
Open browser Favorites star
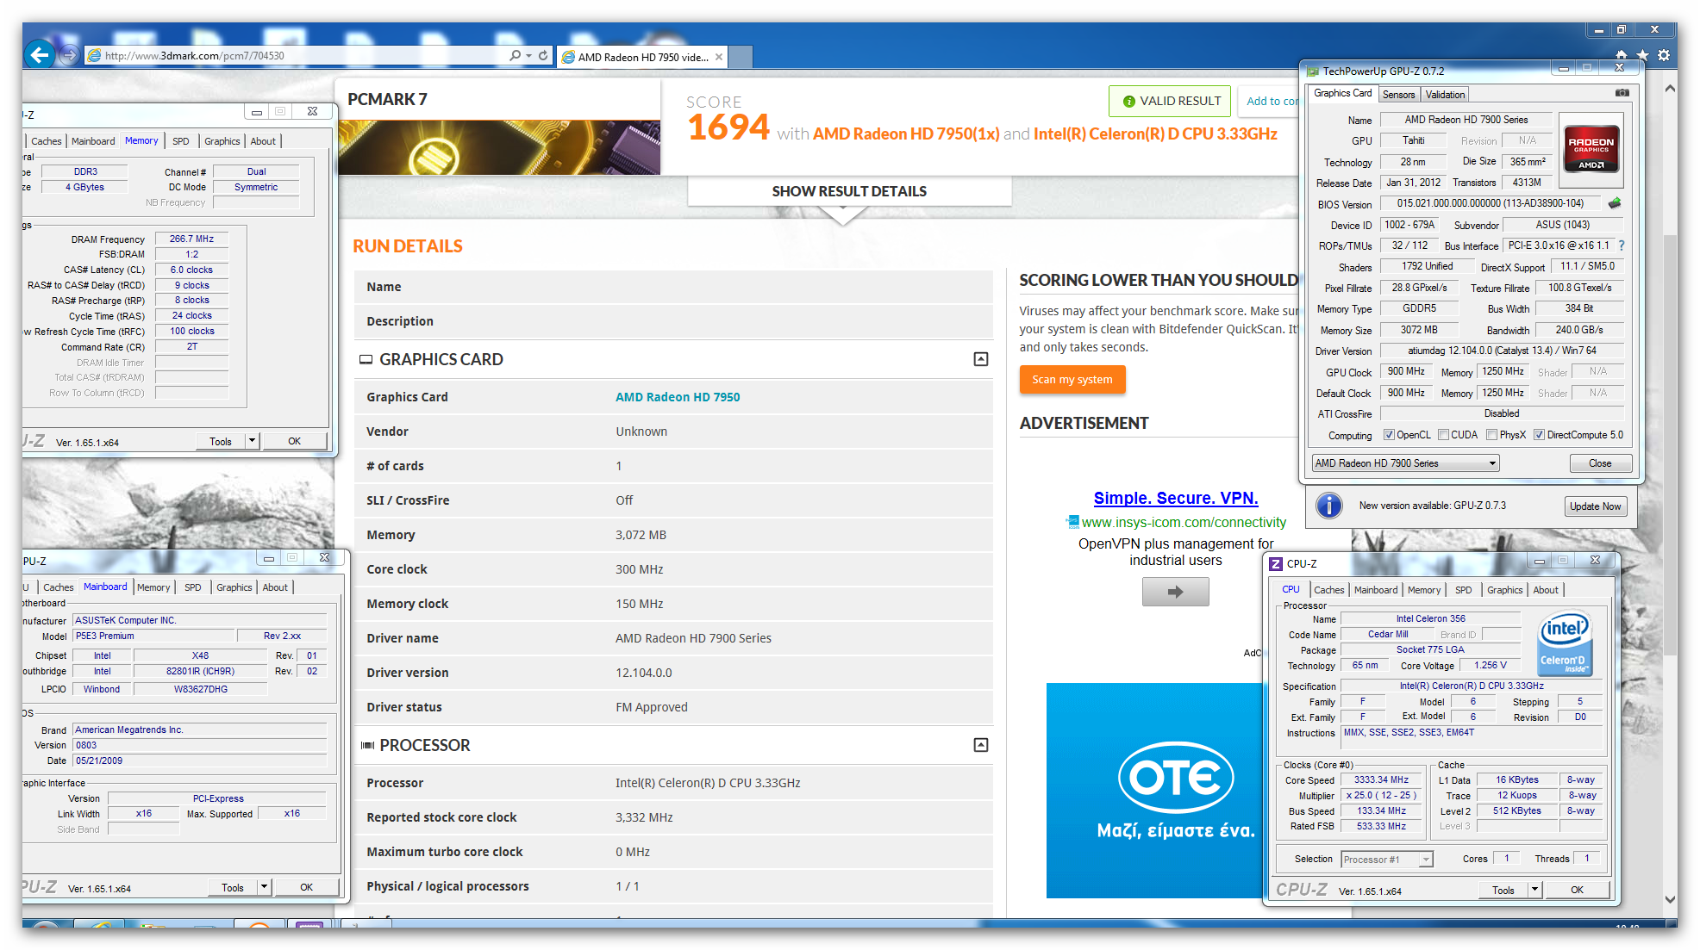coord(1642,55)
